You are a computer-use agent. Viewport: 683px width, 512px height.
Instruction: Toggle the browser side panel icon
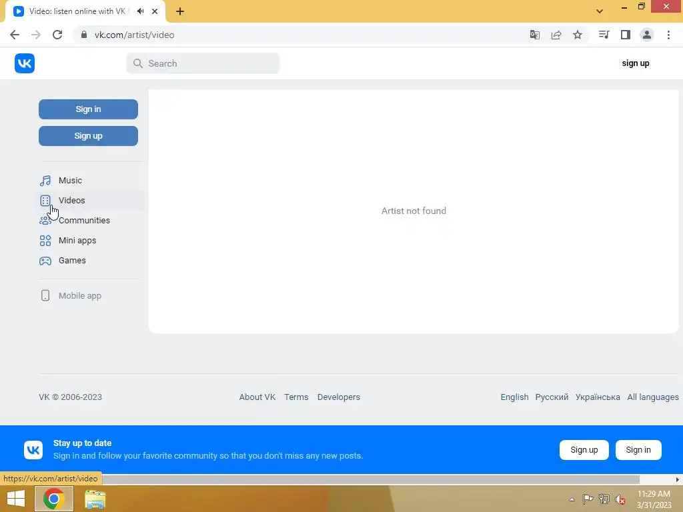coord(626,35)
